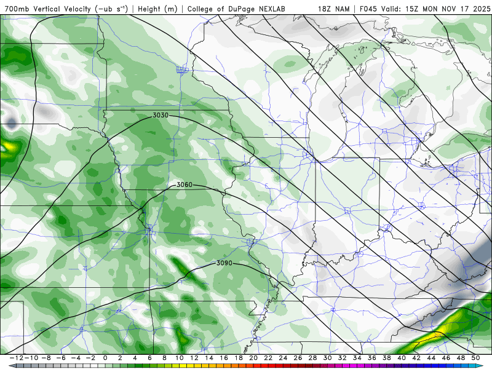
Task: Click the "48" value on color scale
Action: click(x=461, y=358)
